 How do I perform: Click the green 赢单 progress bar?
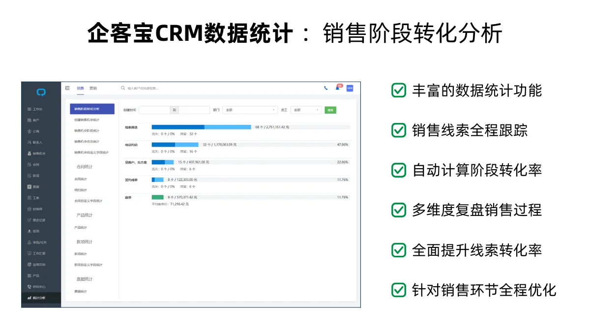157,197
